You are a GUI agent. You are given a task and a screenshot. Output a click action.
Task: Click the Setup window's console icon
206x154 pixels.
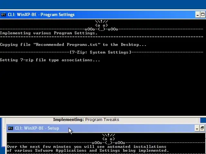click(10, 128)
